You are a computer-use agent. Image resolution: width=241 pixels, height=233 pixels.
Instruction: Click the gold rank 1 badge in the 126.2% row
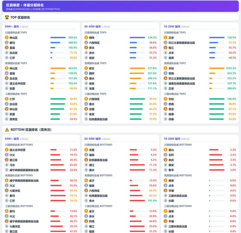click(86, 38)
